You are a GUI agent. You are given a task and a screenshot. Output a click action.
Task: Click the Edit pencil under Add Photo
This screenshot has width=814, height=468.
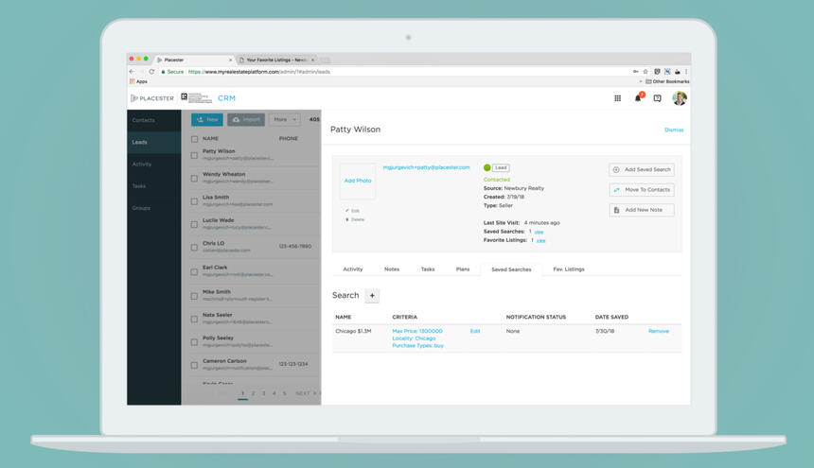click(x=352, y=211)
